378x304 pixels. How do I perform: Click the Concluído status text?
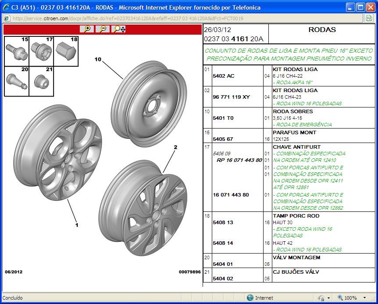point(13,298)
